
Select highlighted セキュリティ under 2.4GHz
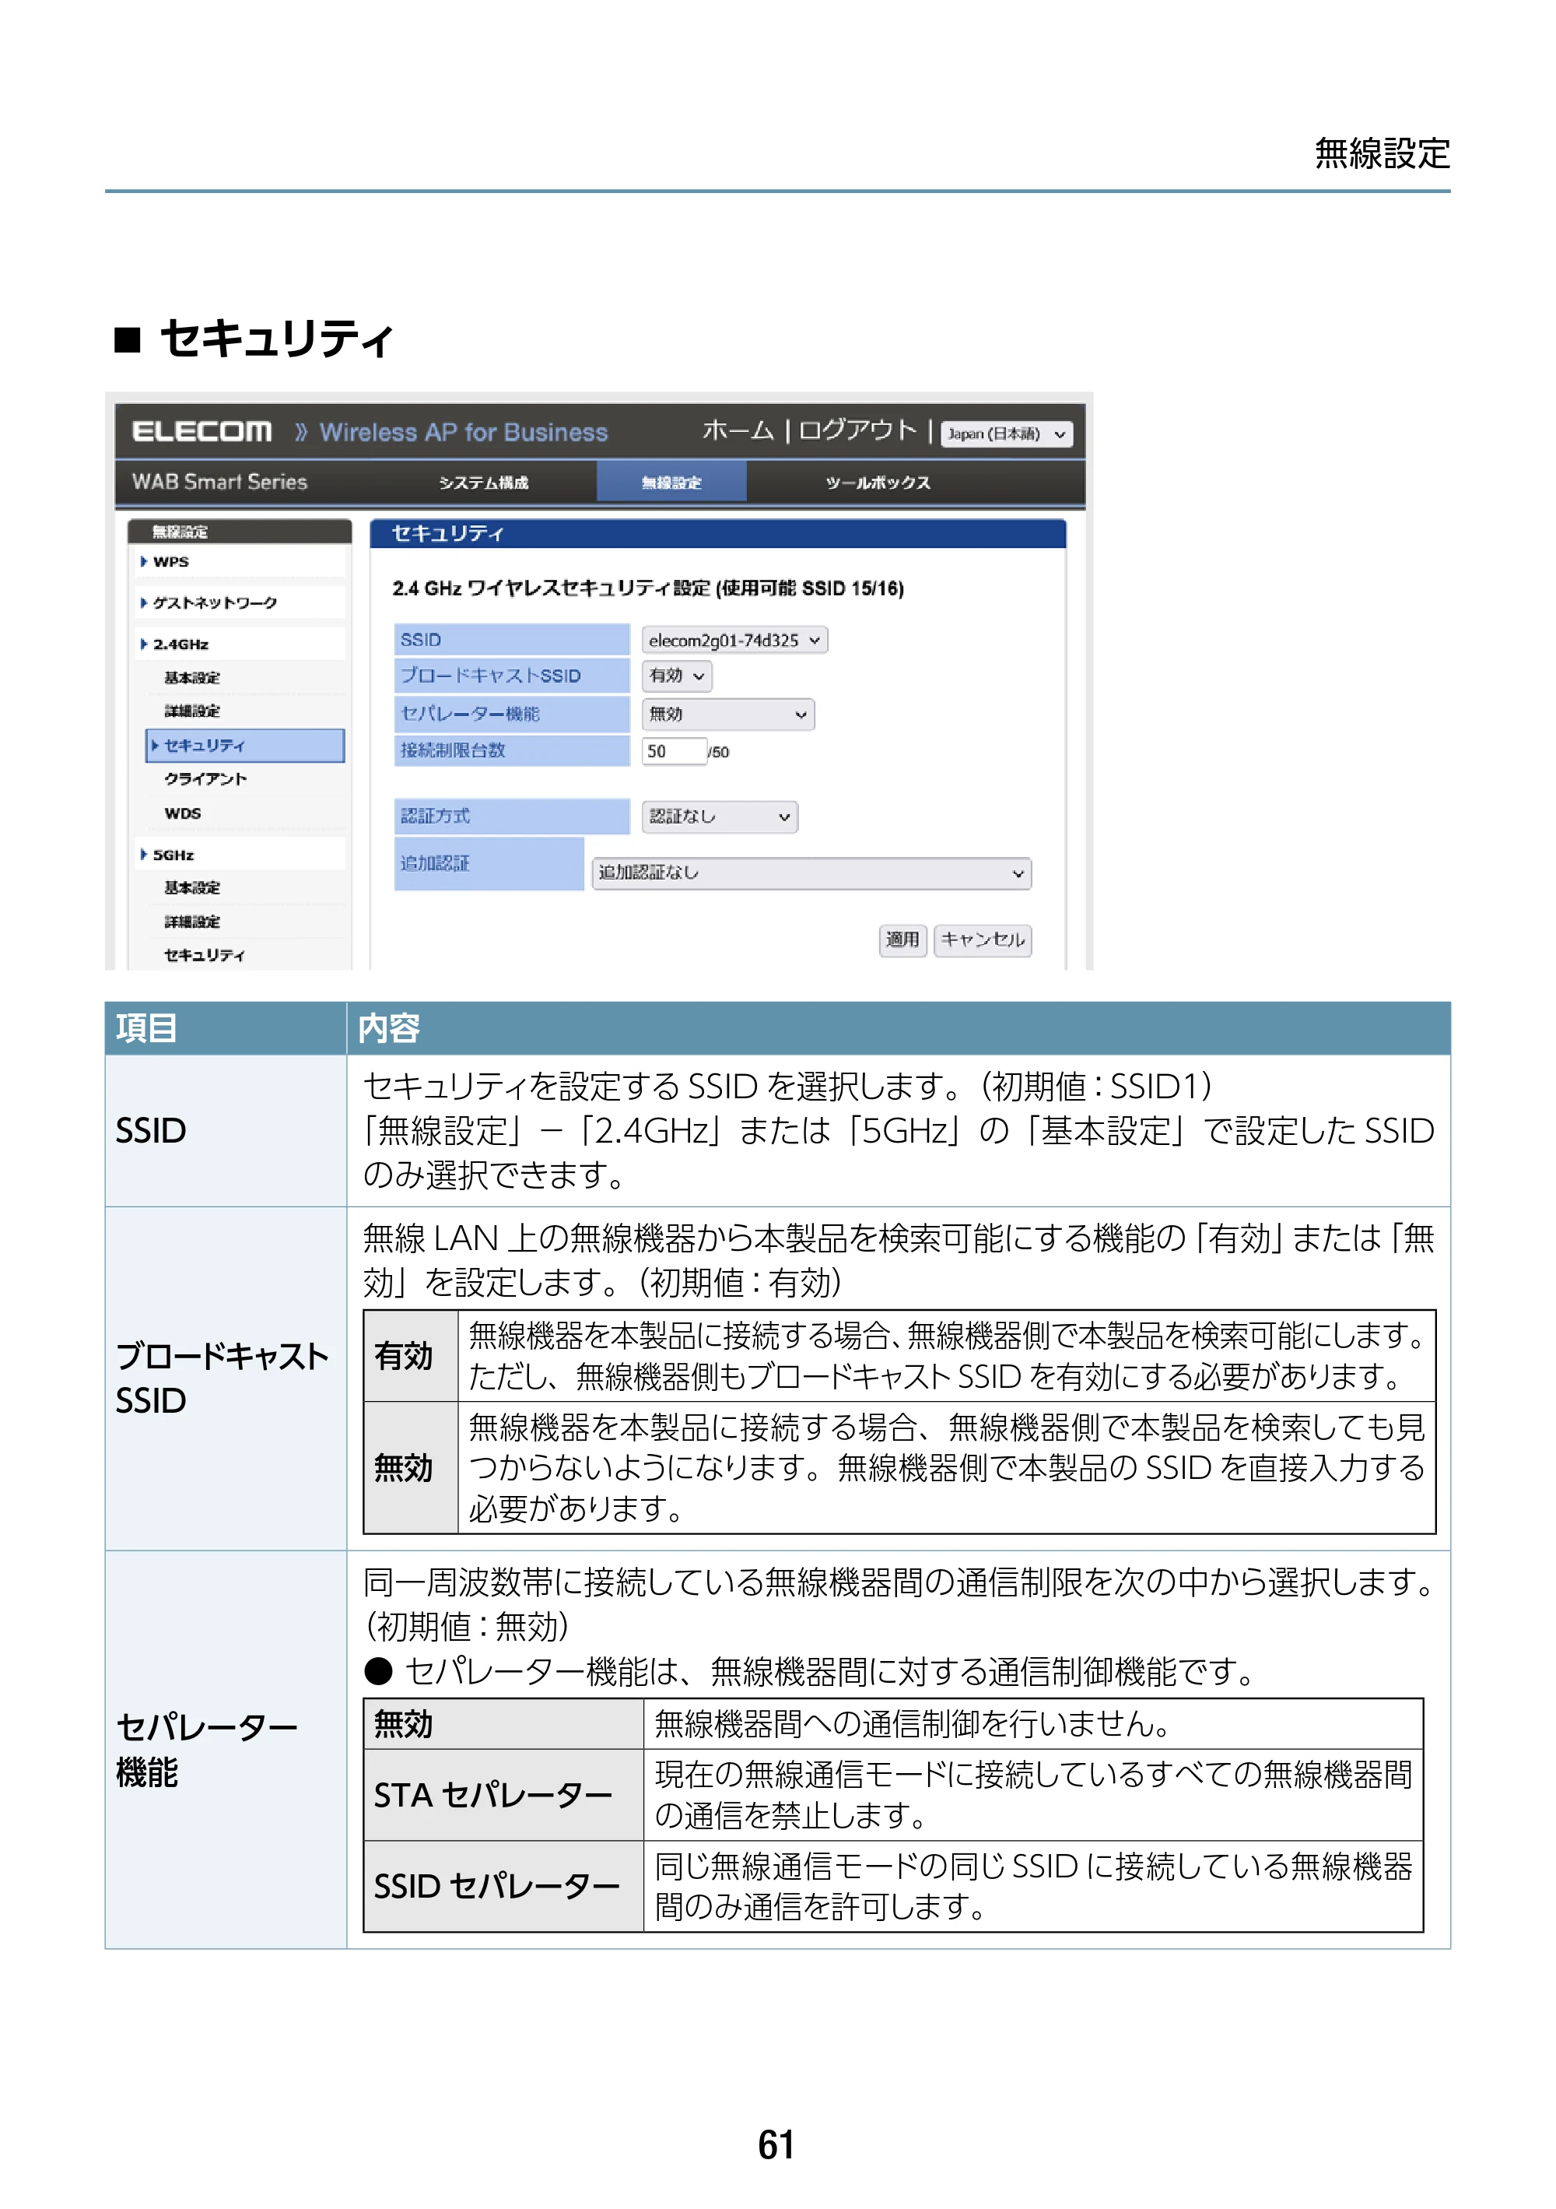(x=245, y=746)
